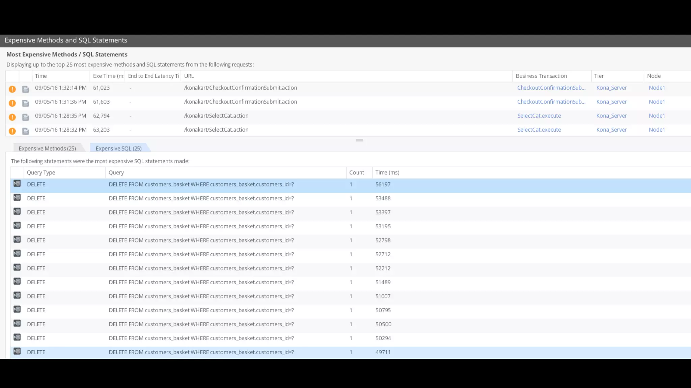Sort requests by URL column header
This screenshot has width=691, height=388.
[189, 76]
